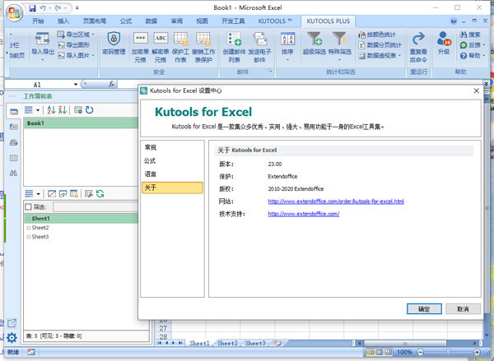Open the Name Box A1 dropdown arrow
Viewport: 494px width, 361px height.
(x=76, y=85)
